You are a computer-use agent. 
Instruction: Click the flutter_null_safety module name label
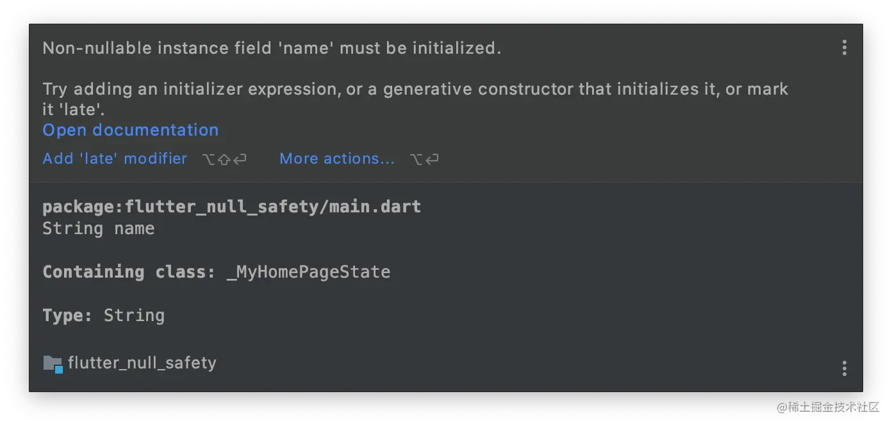(142, 363)
